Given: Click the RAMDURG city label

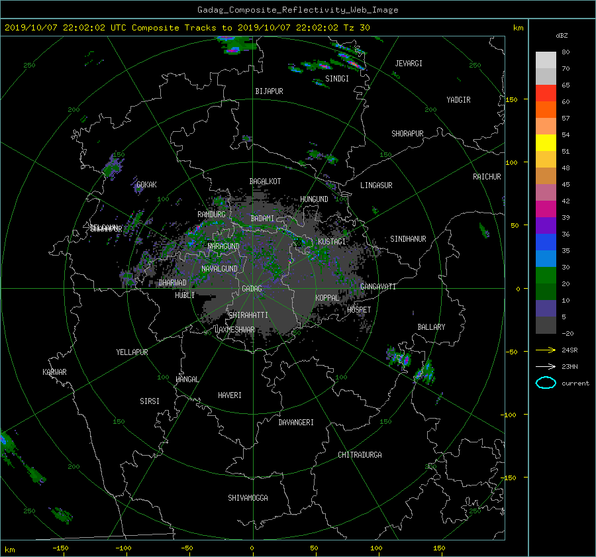Looking at the screenshot, I should tap(211, 215).
